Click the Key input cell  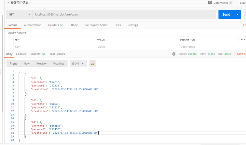(55, 47)
